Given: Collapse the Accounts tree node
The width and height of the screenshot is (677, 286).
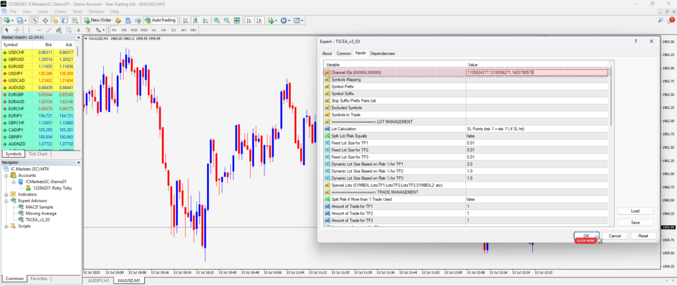Looking at the screenshot, I should (x=7, y=176).
